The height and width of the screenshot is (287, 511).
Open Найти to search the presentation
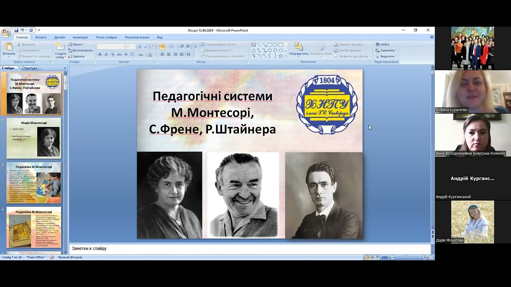(x=382, y=44)
